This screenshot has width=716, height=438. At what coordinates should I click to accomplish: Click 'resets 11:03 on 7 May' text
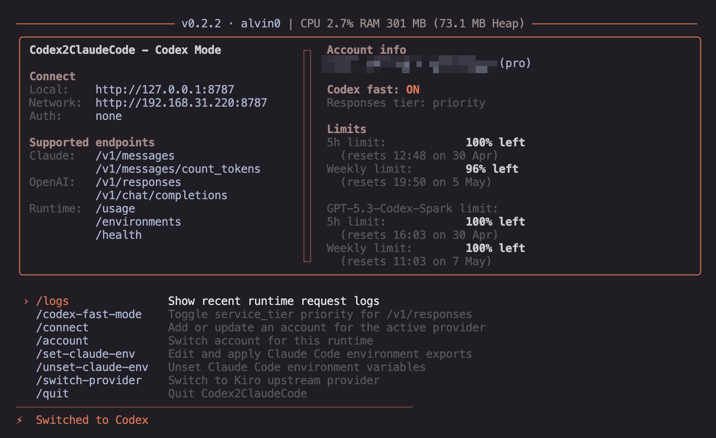(416, 261)
